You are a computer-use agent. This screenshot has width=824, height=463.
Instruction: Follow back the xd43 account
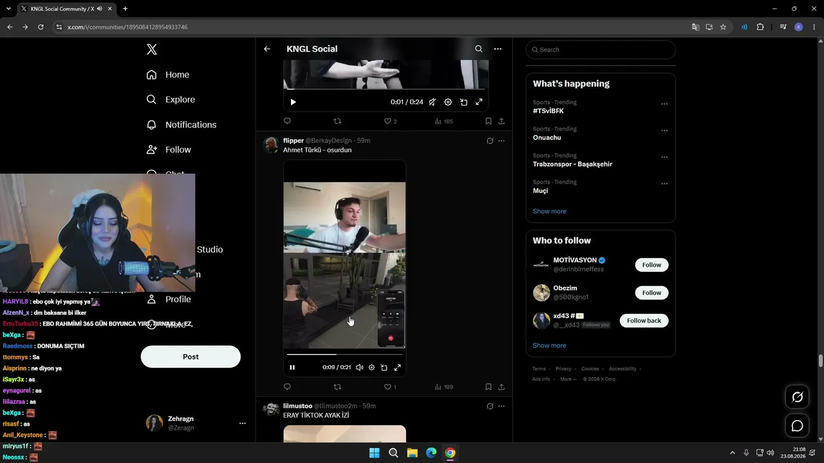[644, 320]
